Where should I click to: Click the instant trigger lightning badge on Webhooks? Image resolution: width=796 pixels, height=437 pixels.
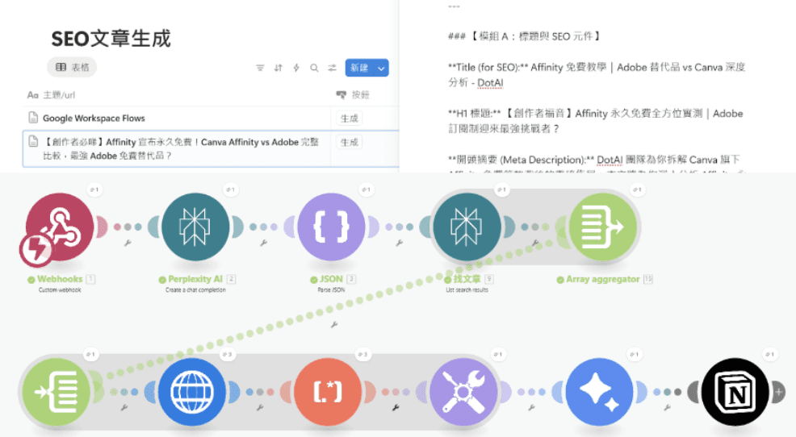tap(36, 249)
